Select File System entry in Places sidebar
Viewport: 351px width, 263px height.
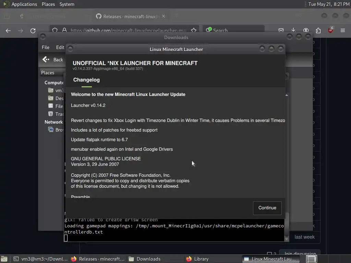tap(56, 106)
